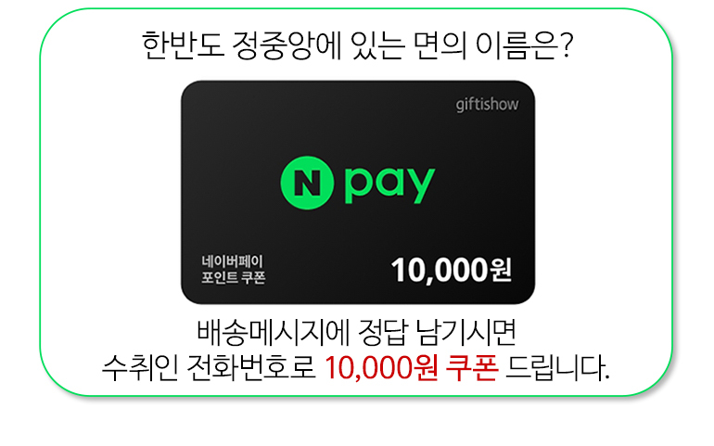714x446 pixels.
Task: Click the 포인트 쿠폰 text on card
Action: coord(233,277)
